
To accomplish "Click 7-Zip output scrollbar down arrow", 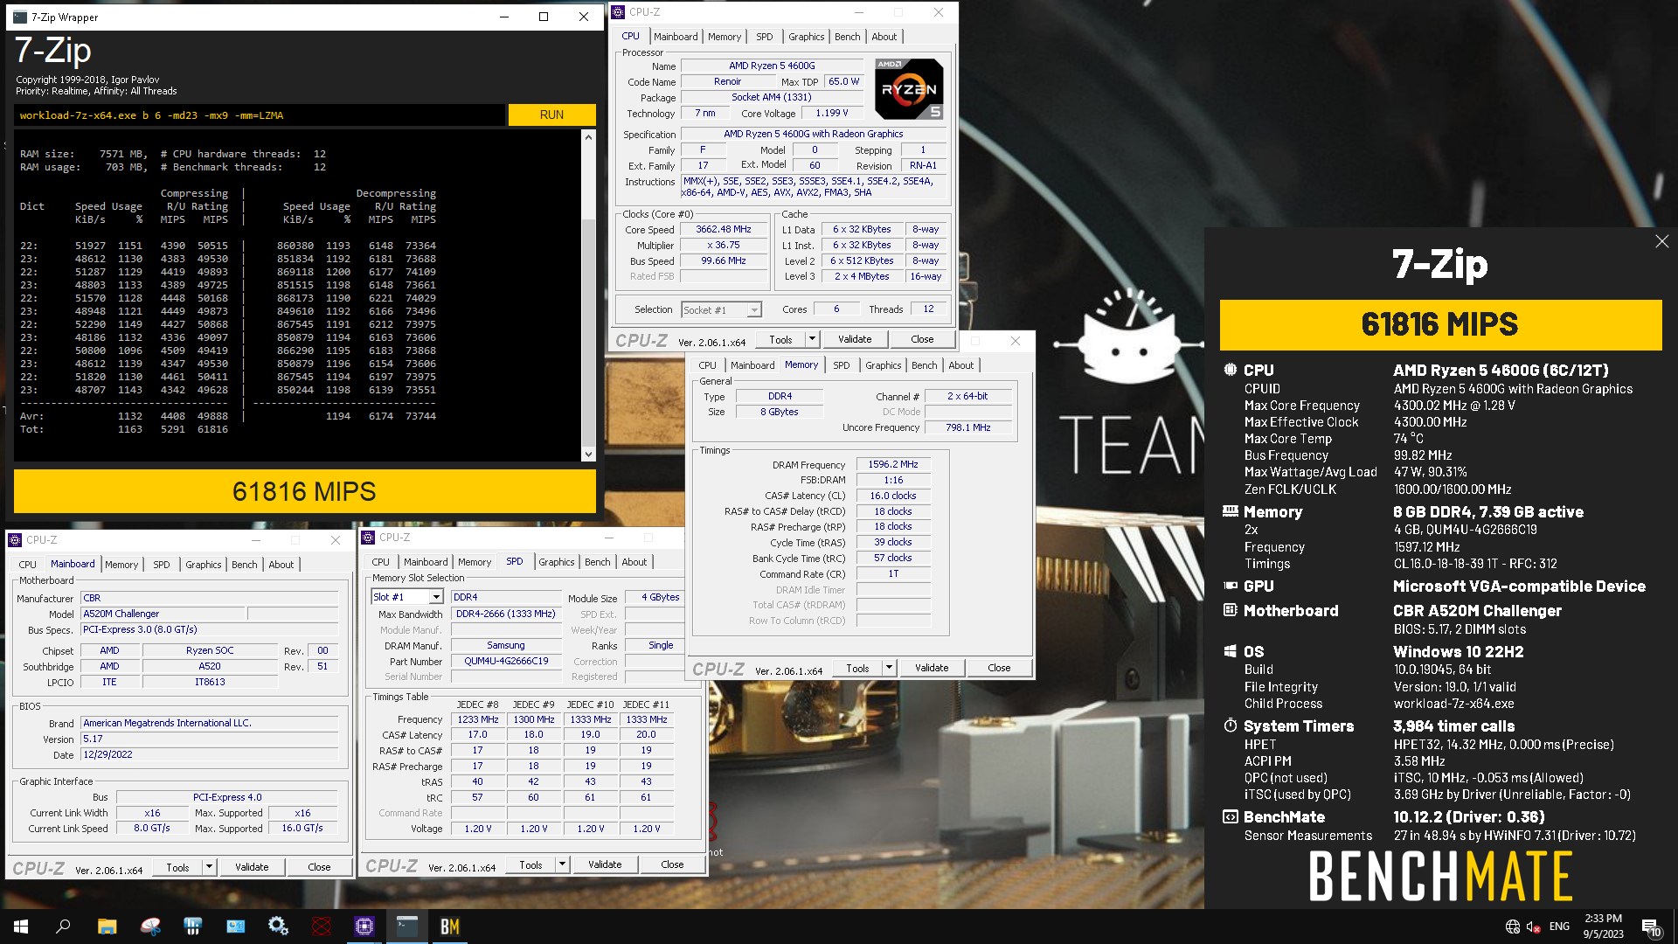I will [x=588, y=454].
